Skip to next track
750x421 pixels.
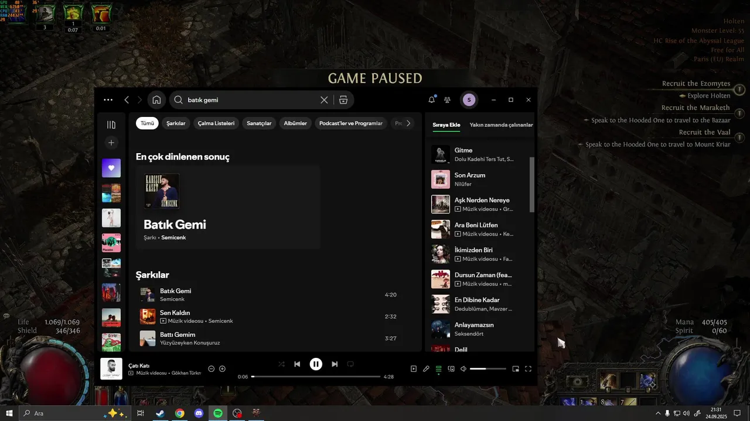335,364
